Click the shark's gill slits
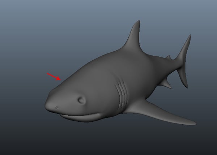This screenshot has width=217, height=155. click(122, 95)
